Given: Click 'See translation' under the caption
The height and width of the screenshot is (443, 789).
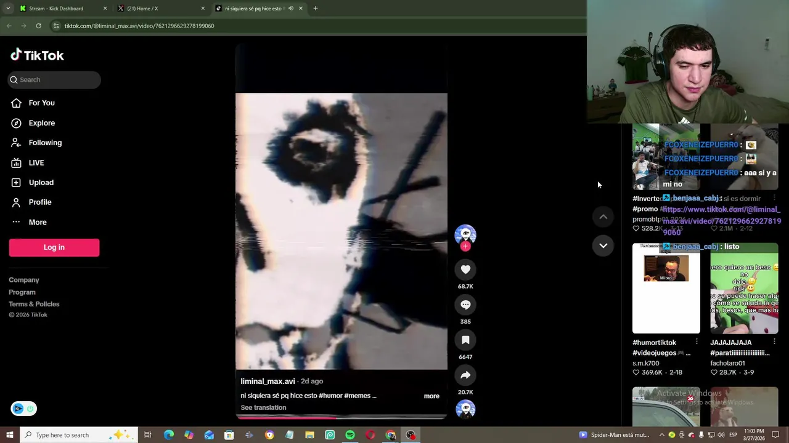Looking at the screenshot, I should (x=263, y=407).
